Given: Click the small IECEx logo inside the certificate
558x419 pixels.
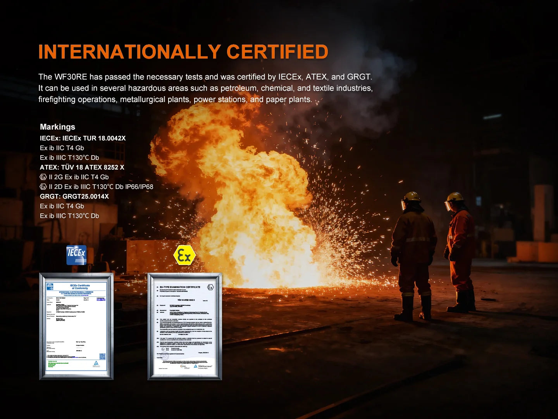Looking at the screenshot, I should 50,286.
